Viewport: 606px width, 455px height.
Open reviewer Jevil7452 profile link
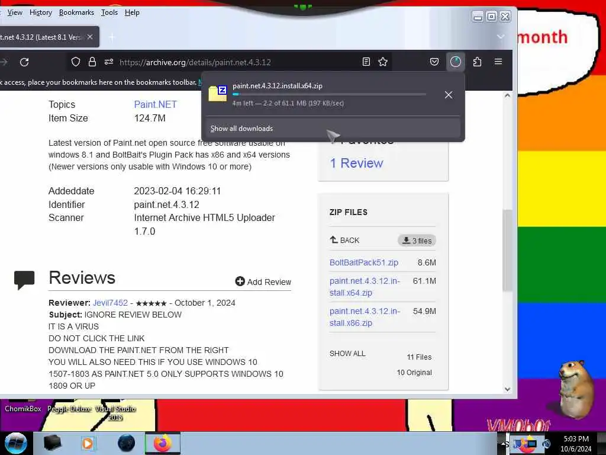click(110, 303)
